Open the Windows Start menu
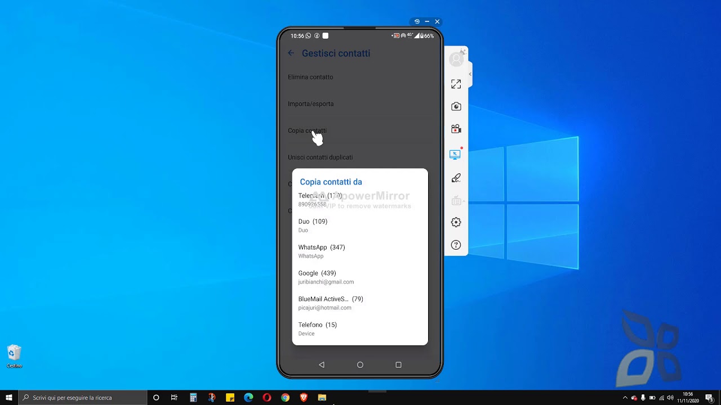 tap(9, 398)
